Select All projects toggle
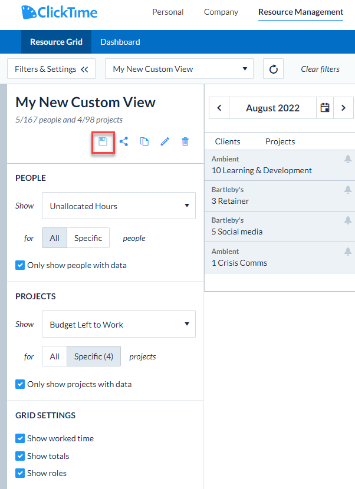The width and height of the screenshot is (355, 489). click(x=55, y=356)
